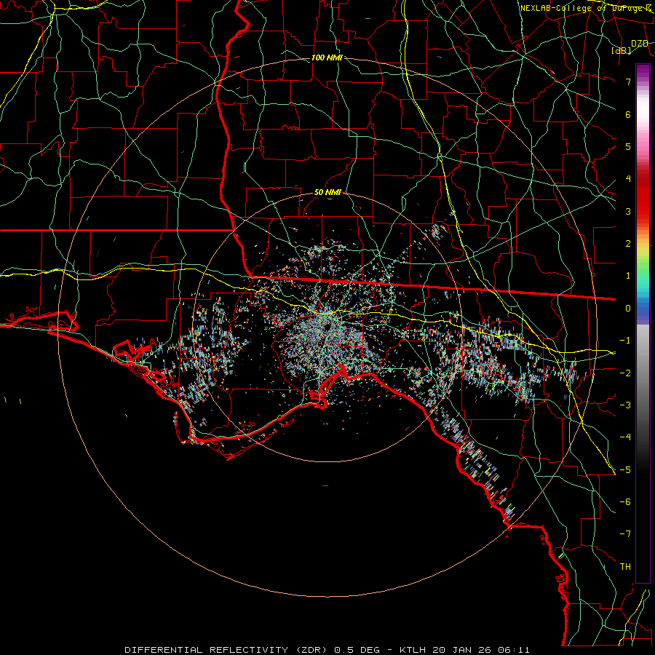Click the 1 value on color scale
The width and height of the screenshot is (655, 655).
click(628, 276)
